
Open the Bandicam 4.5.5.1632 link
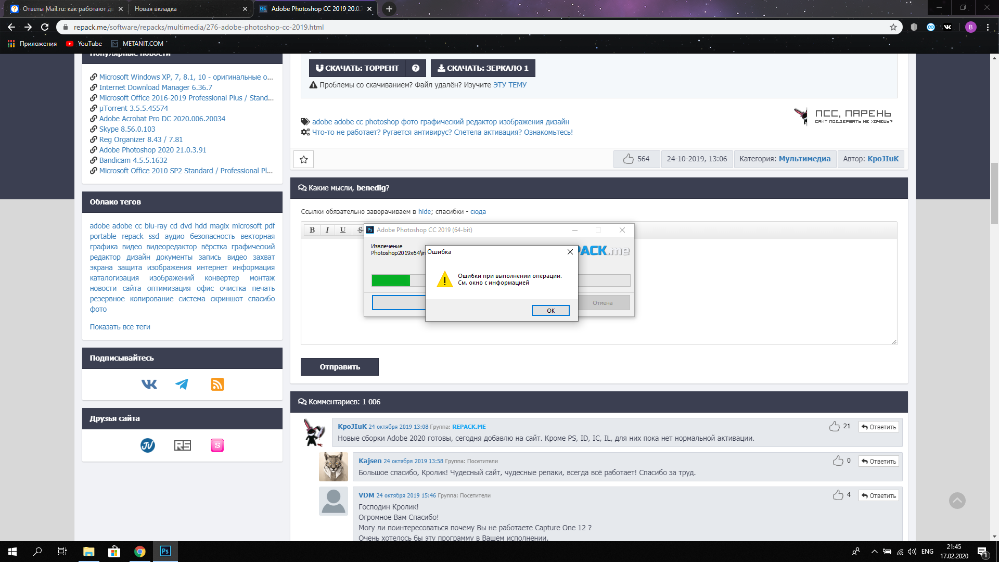[x=133, y=160]
